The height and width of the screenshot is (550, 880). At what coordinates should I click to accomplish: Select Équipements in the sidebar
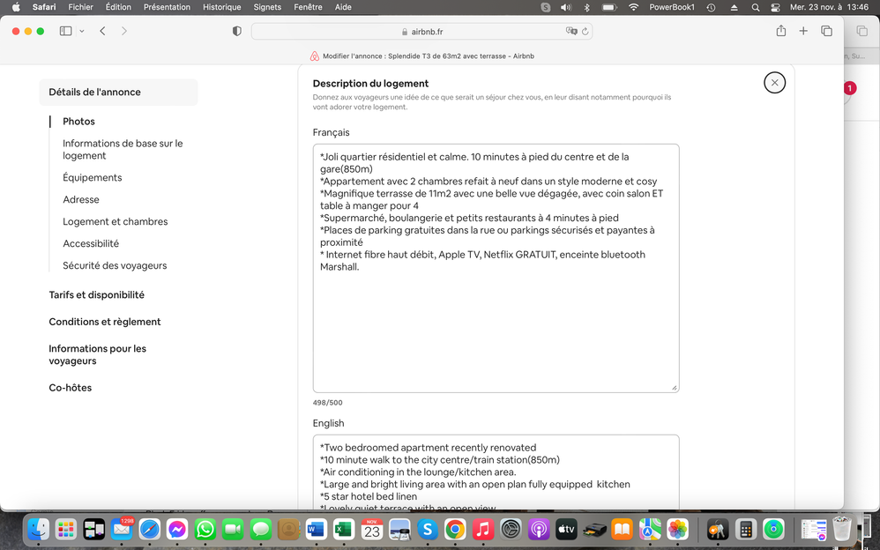click(x=93, y=177)
